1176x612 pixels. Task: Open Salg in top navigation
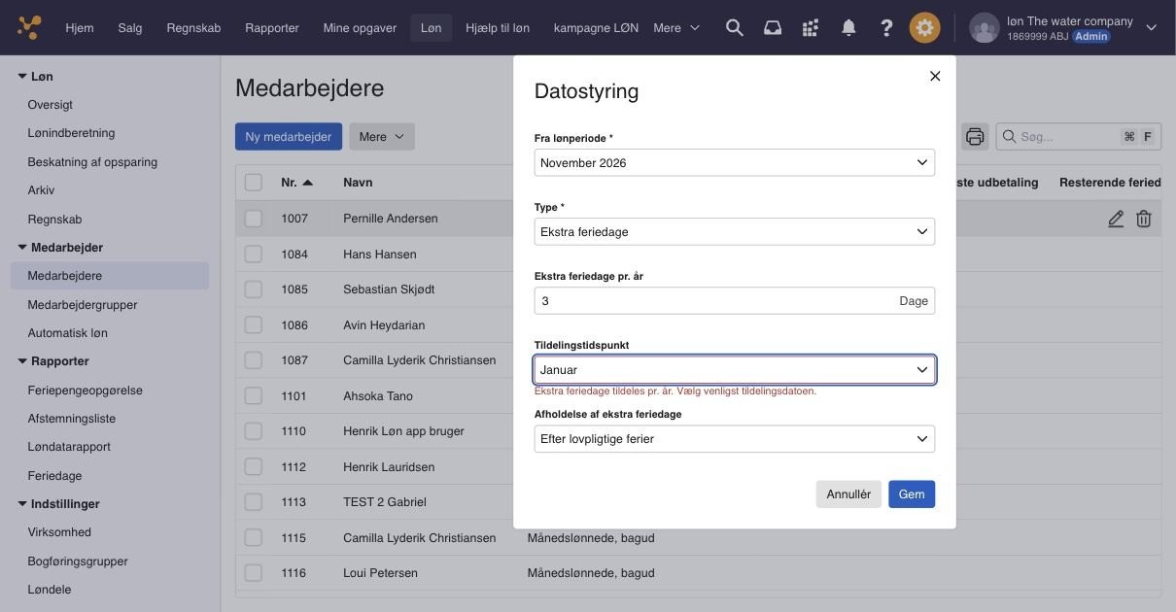(130, 28)
